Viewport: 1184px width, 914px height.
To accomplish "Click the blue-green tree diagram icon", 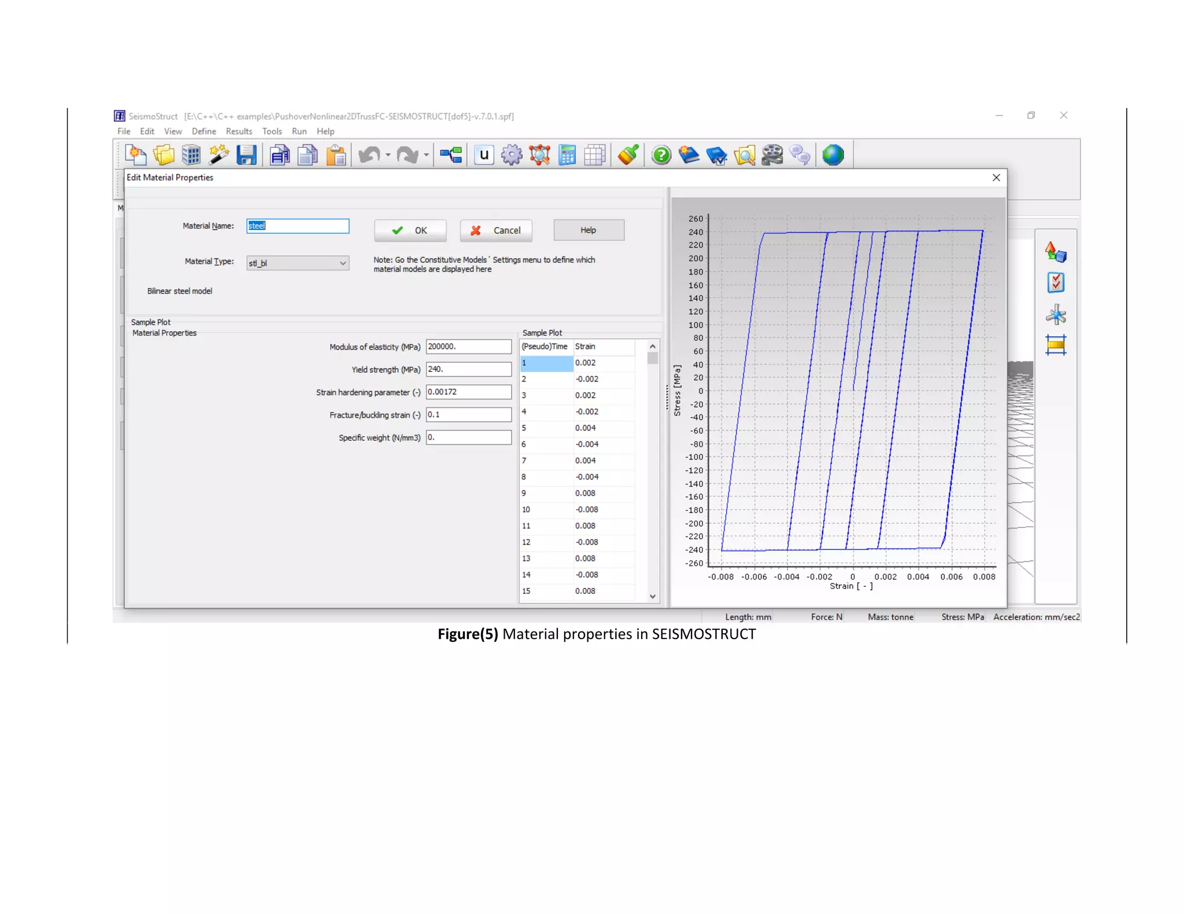I will click(451, 155).
